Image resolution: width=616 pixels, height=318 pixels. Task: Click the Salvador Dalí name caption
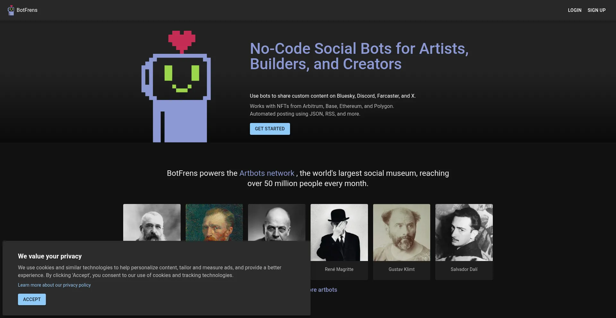click(x=464, y=269)
